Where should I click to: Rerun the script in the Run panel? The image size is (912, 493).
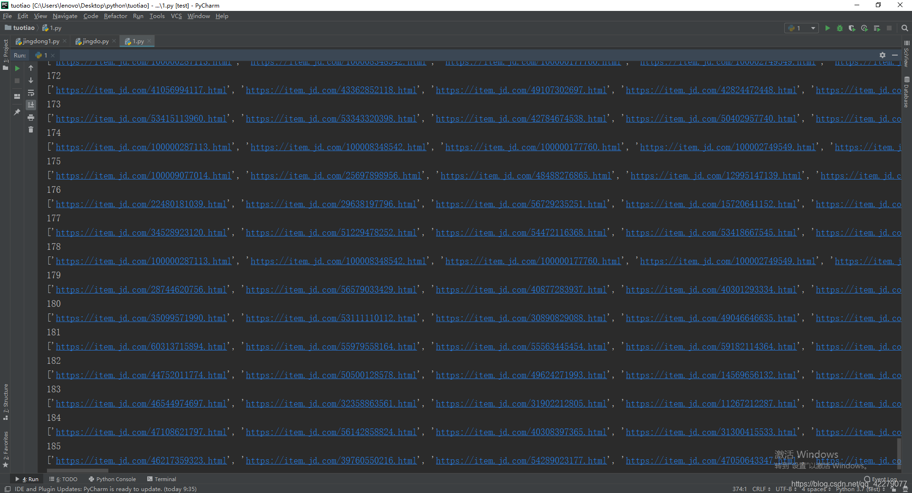17,68
